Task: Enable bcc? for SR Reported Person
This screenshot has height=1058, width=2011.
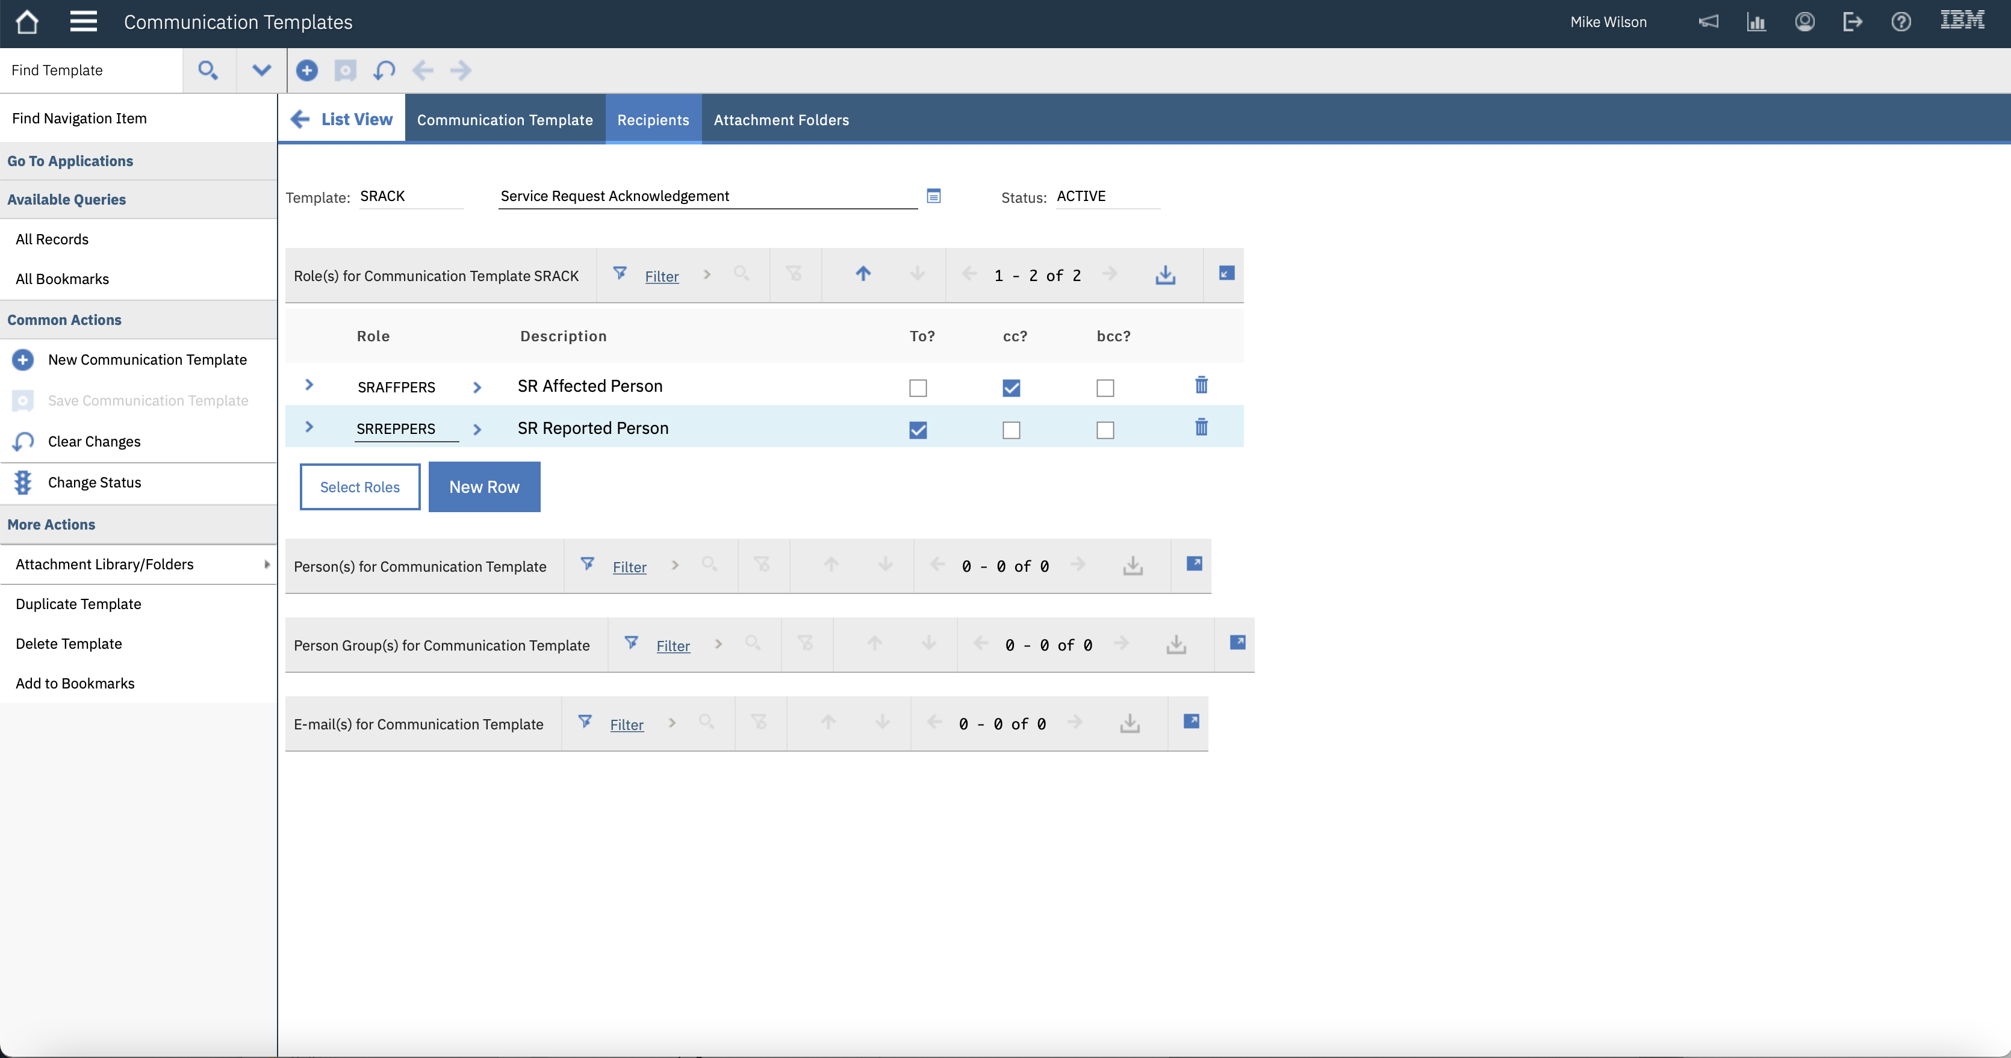Action: (x=1105, y=430)
